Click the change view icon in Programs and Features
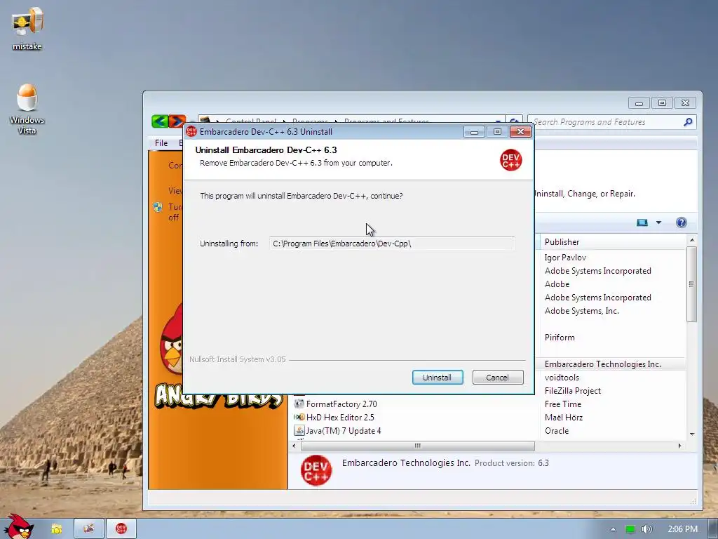The height and width of the screenshot is (539, 718). (x=642, y=222)
